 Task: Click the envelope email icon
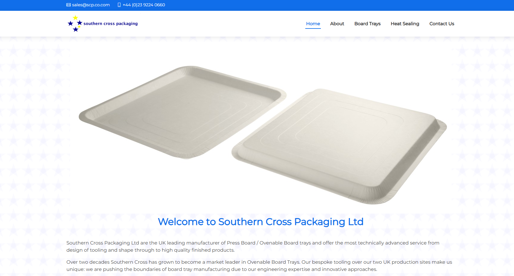(x=68, y=5)
